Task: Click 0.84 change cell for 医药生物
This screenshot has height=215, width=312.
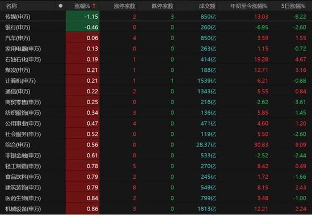Action: 83,198
